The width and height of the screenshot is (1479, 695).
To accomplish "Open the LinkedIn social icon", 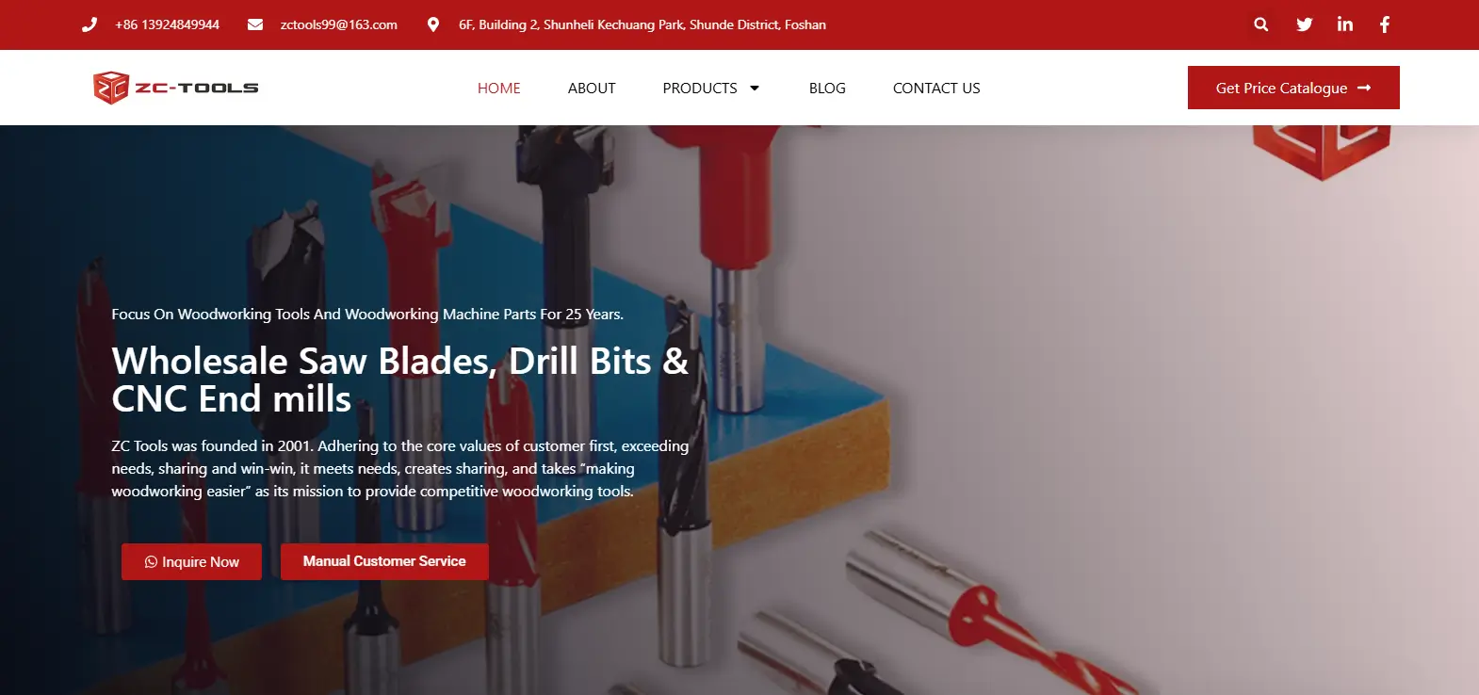I will coord(1345,24).
